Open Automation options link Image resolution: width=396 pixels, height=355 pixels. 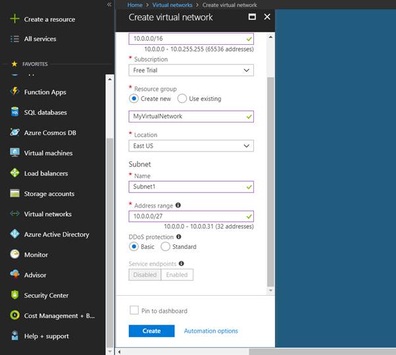point(211,331)
